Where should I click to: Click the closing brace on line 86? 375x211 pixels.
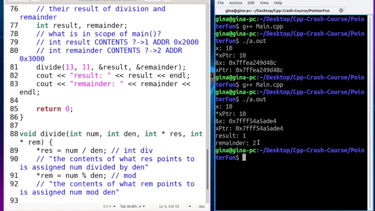pyautogui.click(x=21, y=117)
